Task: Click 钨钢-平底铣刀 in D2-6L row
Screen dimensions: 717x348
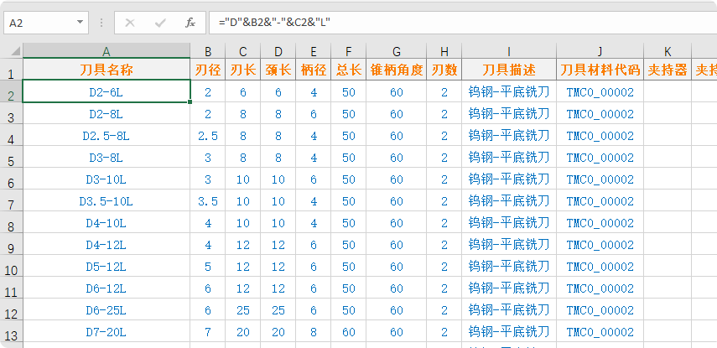Action: coord(509,91)
